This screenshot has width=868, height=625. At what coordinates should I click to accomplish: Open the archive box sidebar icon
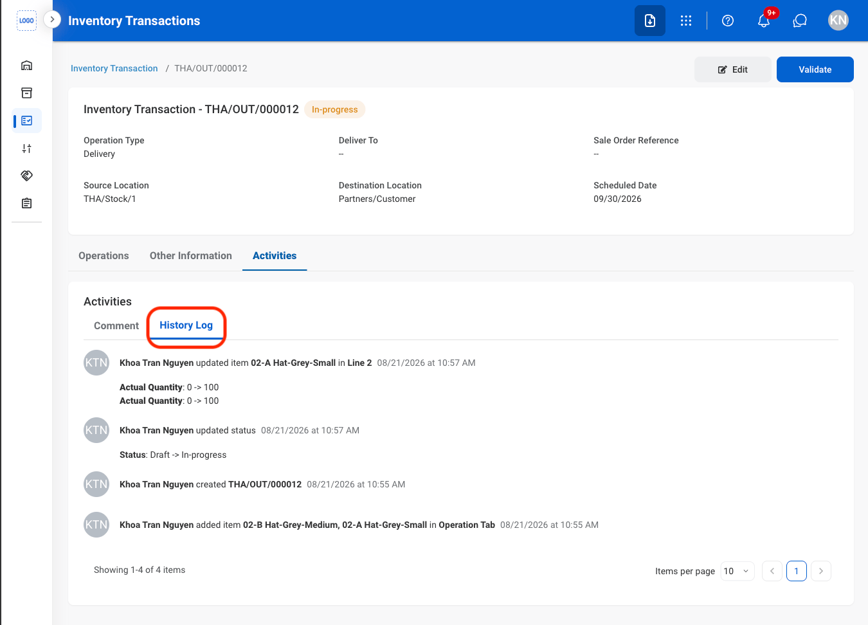26,93
